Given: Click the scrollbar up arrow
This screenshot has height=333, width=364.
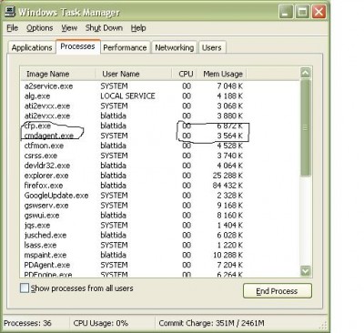Looking at the screenshot, I should [306, 73].
